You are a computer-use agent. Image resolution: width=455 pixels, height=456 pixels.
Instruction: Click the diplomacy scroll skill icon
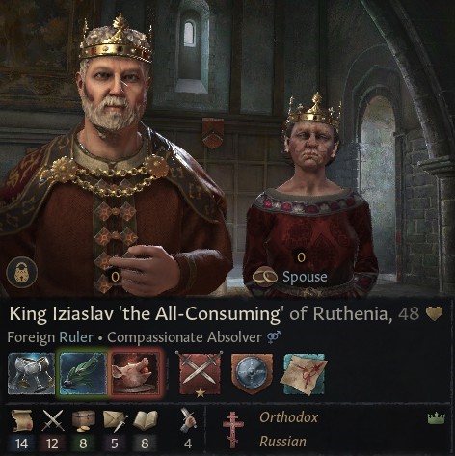pyautogui.click(x=21, y=420)
